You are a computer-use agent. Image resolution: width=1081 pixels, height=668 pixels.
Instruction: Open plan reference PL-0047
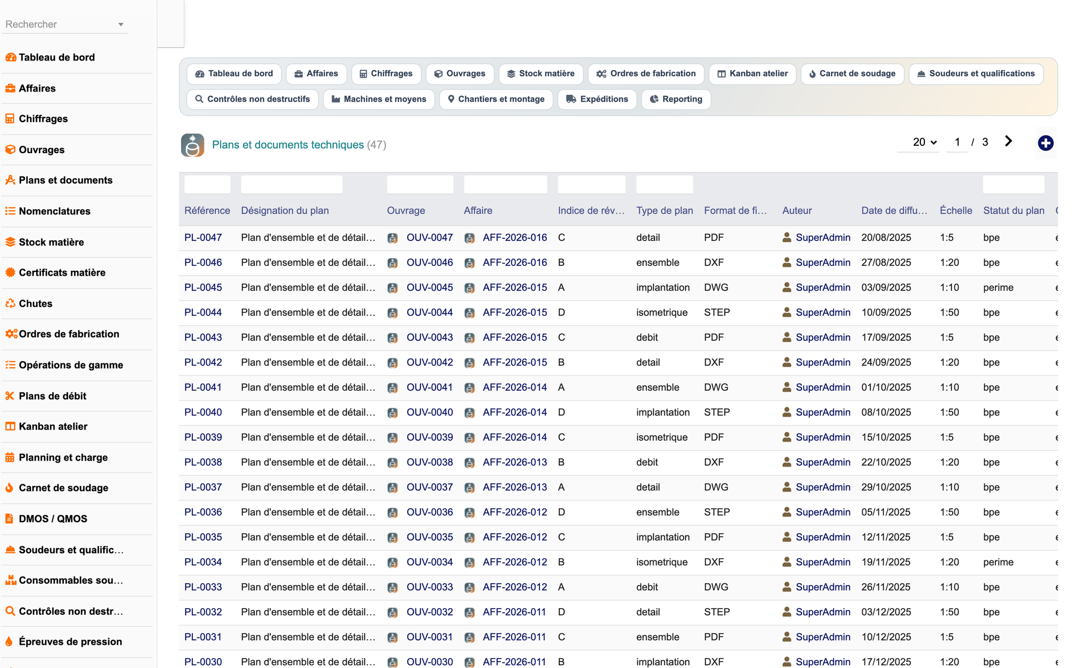[x=203, y=237]
